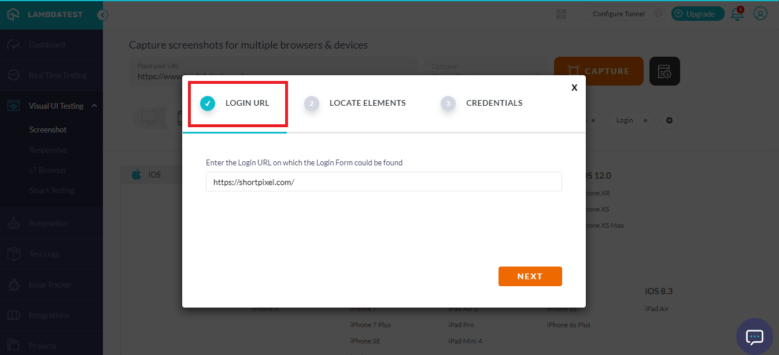Click the NEXT button

530,276
